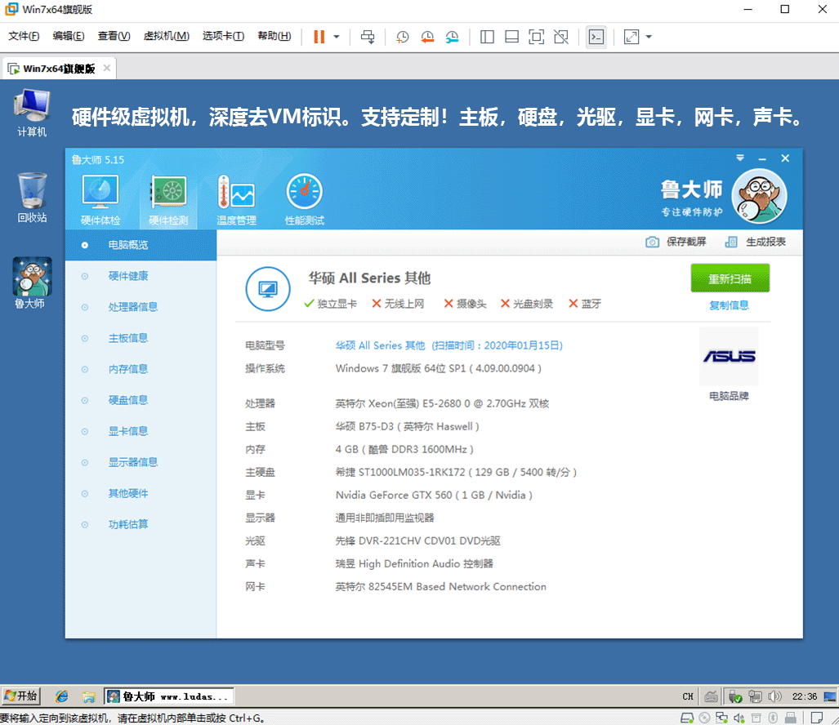Open the 编辑(E) menu

pos(69,36)
